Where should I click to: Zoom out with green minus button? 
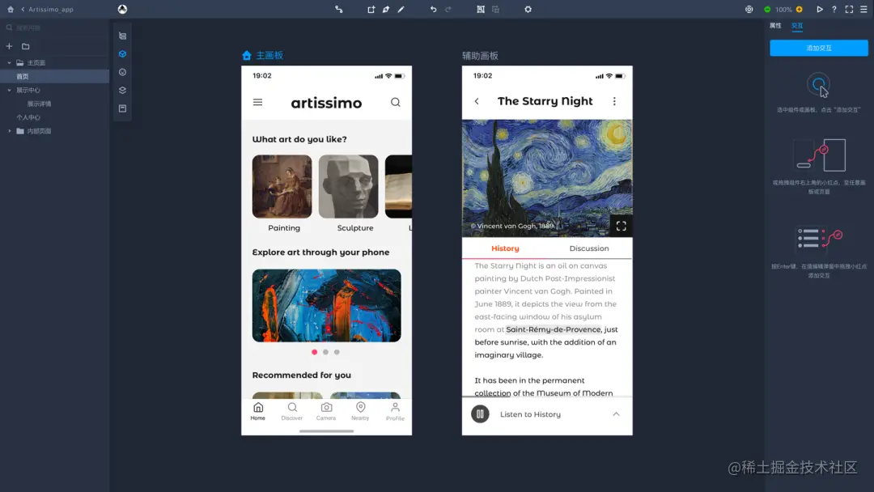[x=767, y=10]
